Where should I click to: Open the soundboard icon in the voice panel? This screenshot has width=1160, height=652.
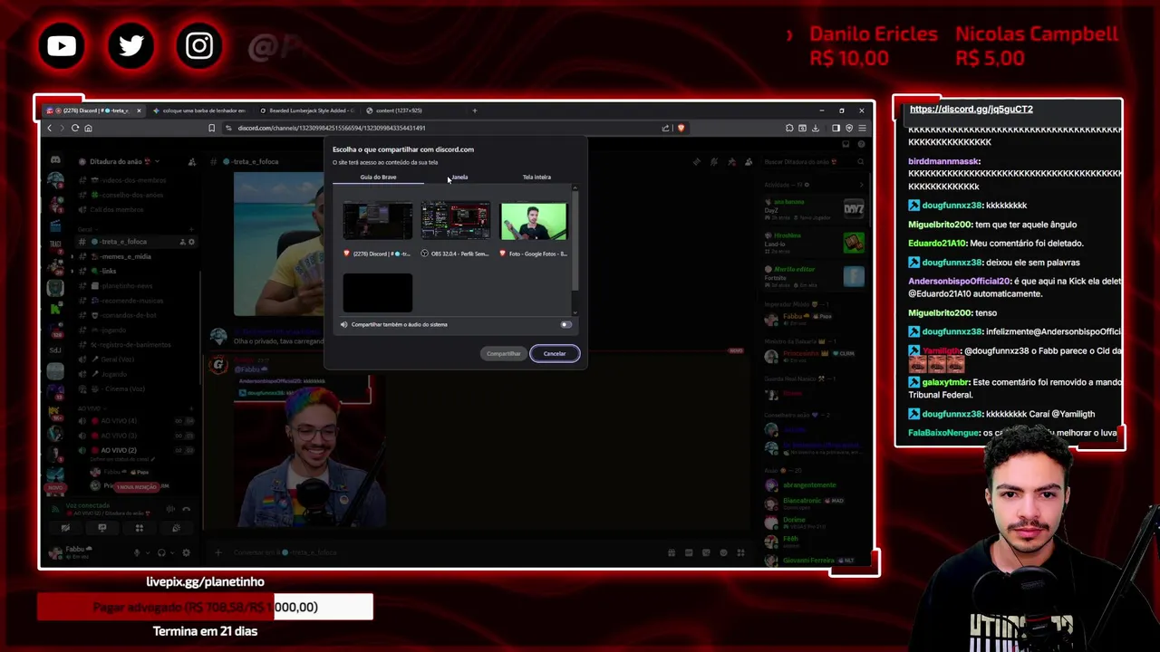176,528
